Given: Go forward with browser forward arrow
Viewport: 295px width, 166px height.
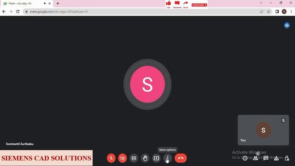Looking at the screenshot, I should click(11, 12).
